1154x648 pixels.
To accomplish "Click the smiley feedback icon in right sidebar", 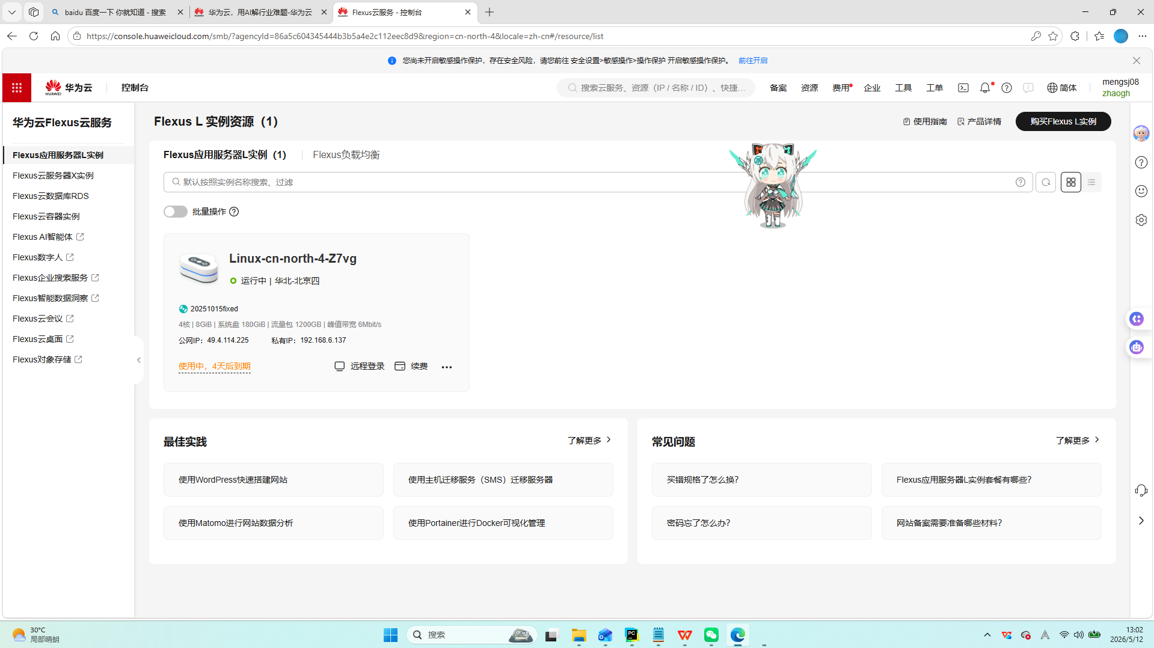I will 1141,191.
